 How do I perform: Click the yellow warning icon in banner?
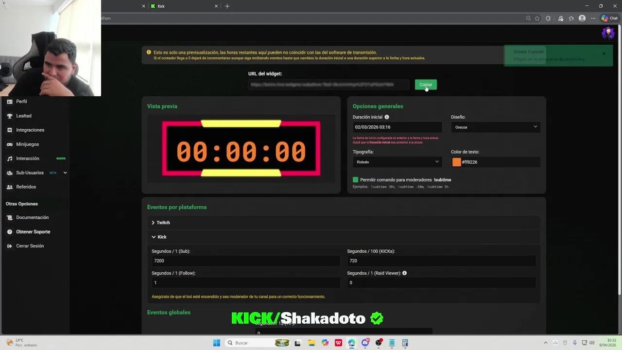[x=149, y=52]
